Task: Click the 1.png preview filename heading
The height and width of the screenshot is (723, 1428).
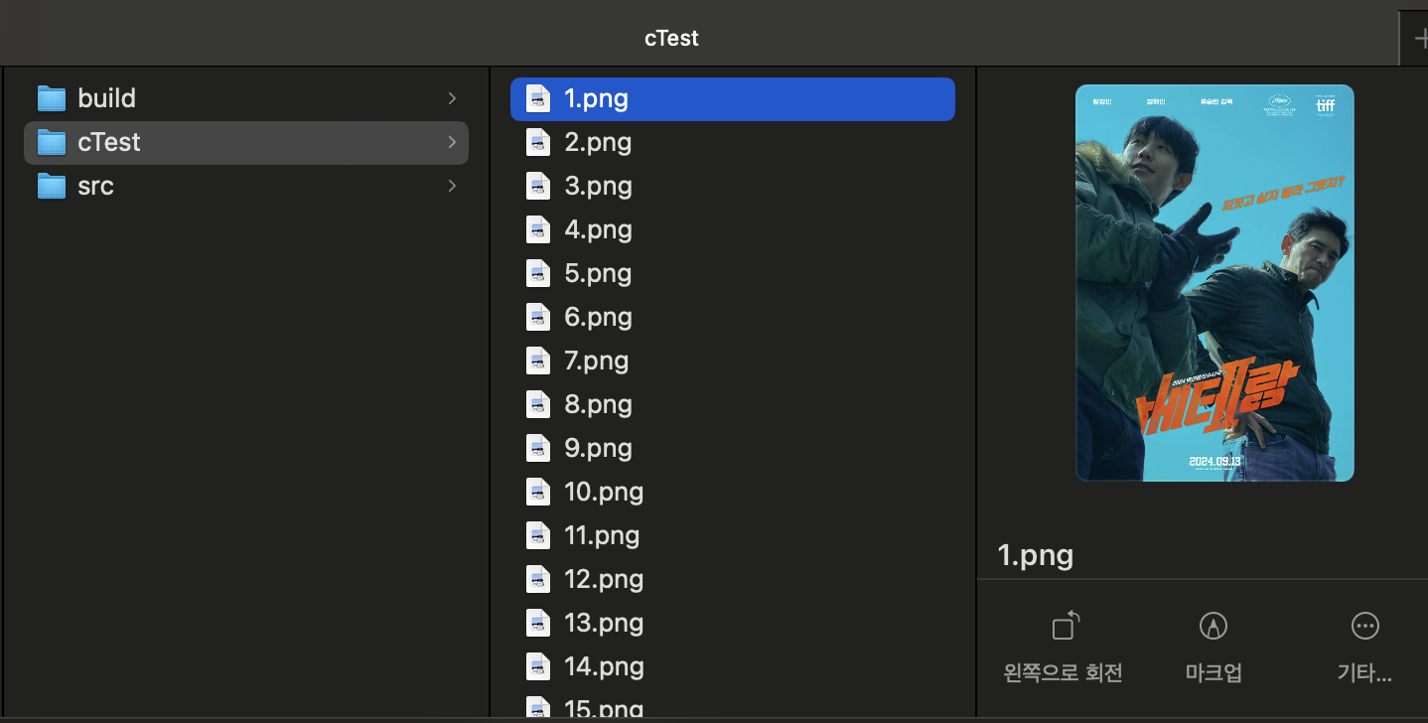Action: coord(1035,555)
